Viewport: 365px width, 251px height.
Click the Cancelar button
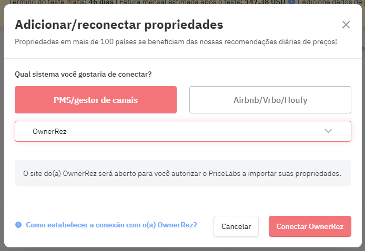coord(236,226)
